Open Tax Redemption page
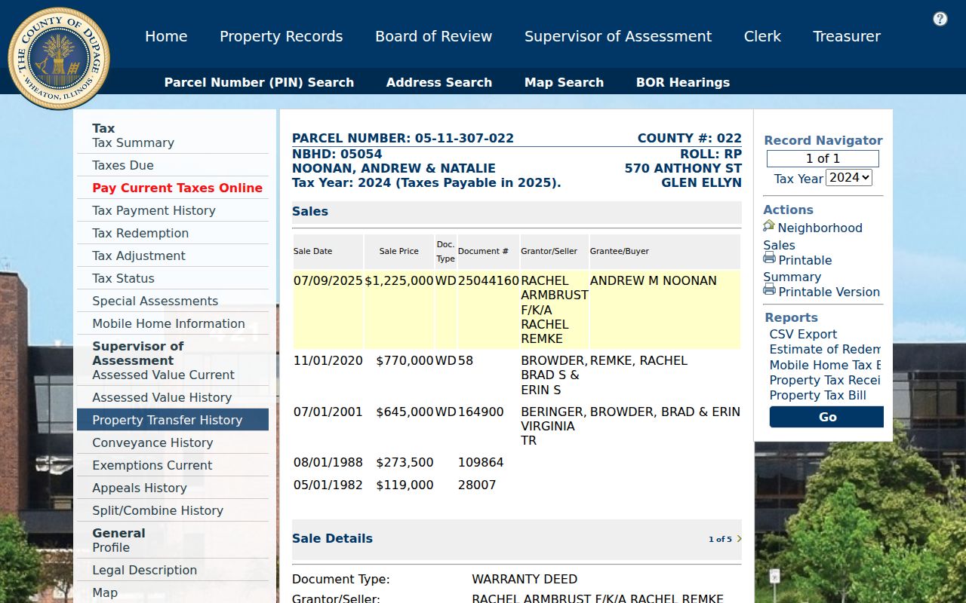 [140, 233]
